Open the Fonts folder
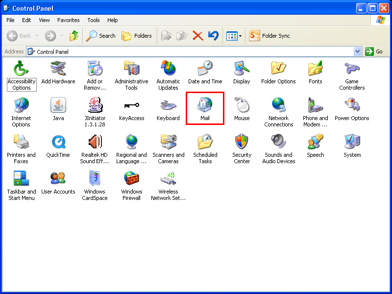392x294 pixels. [x=315, y=73]
